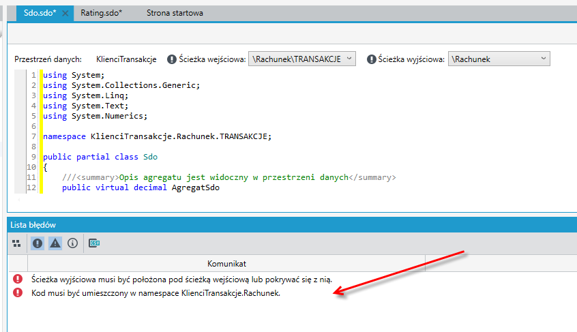Click the summary comment on line 11
Viewport: 577px width, 332px height.
coord(229,177)
